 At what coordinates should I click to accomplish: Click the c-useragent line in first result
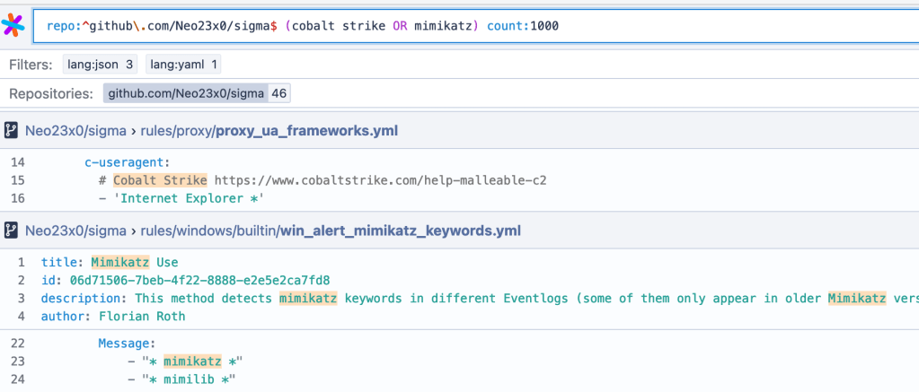pyautogui.click(x=127, y=162)
